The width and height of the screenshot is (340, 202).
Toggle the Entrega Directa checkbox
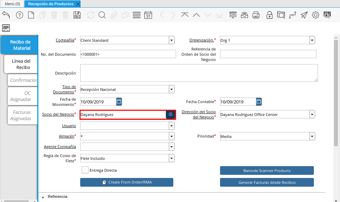coord(85,170)
